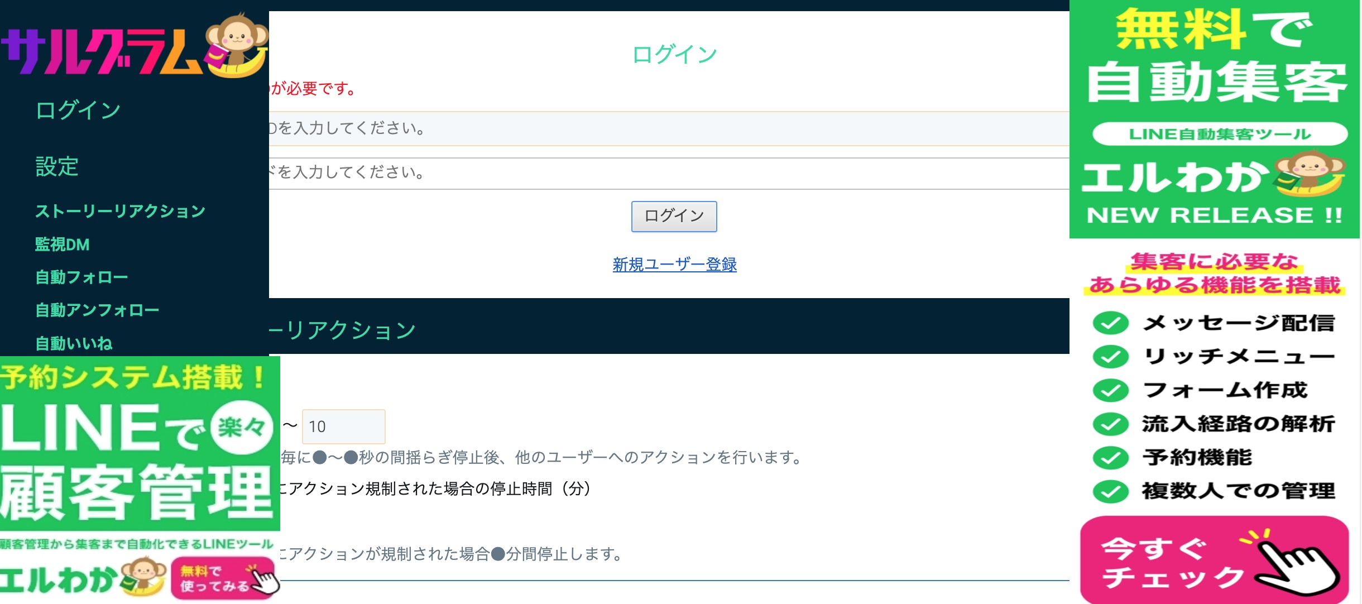Select 監視DM in the sidebar
Image resolution: width=1362 pixels, height=604 pixels.
[x=63, y=245]
